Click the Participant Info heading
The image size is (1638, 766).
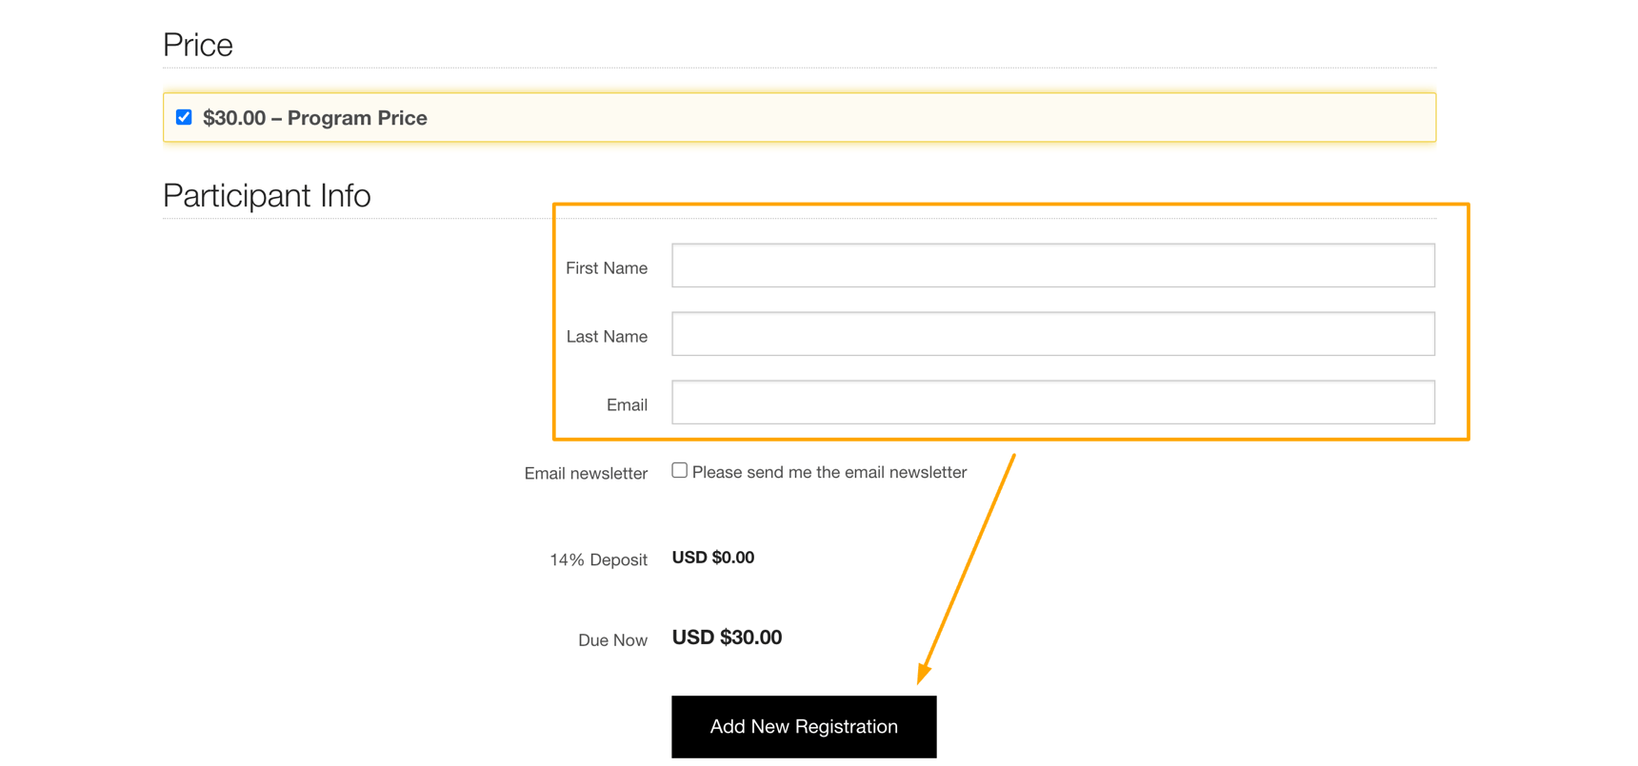point(267,195)
